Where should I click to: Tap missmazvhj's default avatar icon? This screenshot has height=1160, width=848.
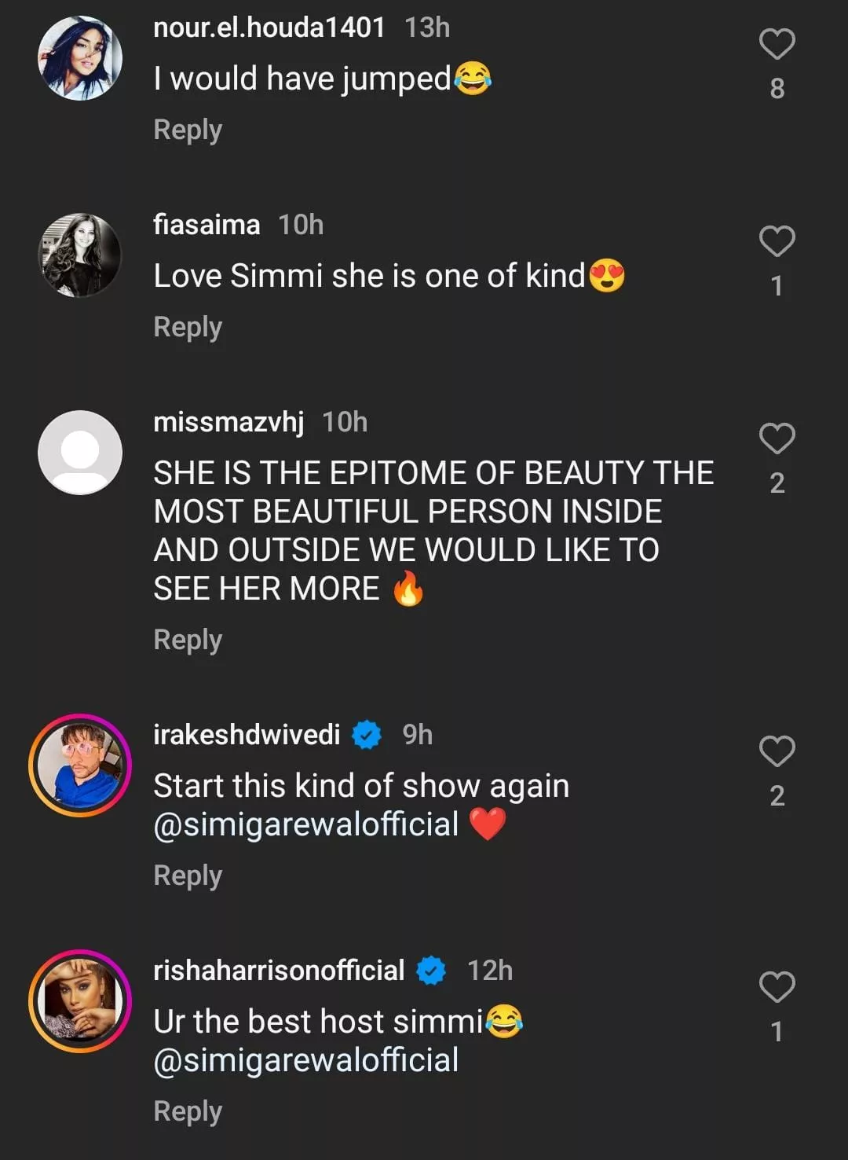click(x=80, y=453)
